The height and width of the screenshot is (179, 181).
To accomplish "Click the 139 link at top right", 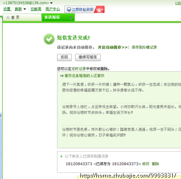I will (x=178, y=3).
